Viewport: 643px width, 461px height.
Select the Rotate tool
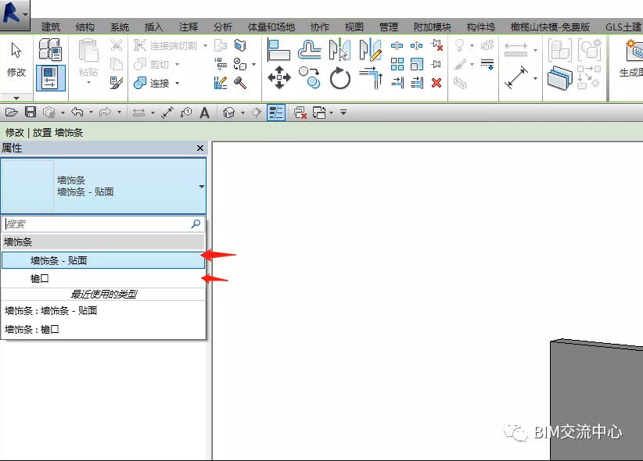click(x=340, y=78)
